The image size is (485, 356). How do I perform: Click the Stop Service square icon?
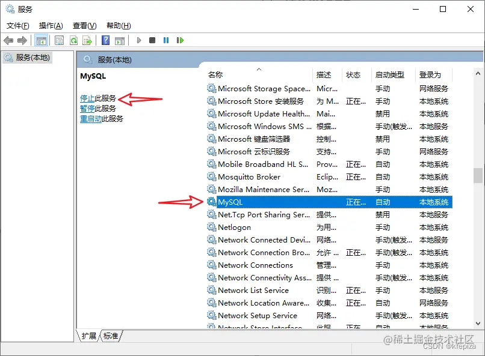[x=152, y=40]
